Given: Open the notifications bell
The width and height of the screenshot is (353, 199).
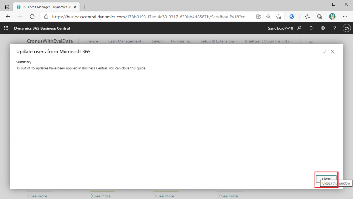Looking at the screenshot, I should (311, 28).
